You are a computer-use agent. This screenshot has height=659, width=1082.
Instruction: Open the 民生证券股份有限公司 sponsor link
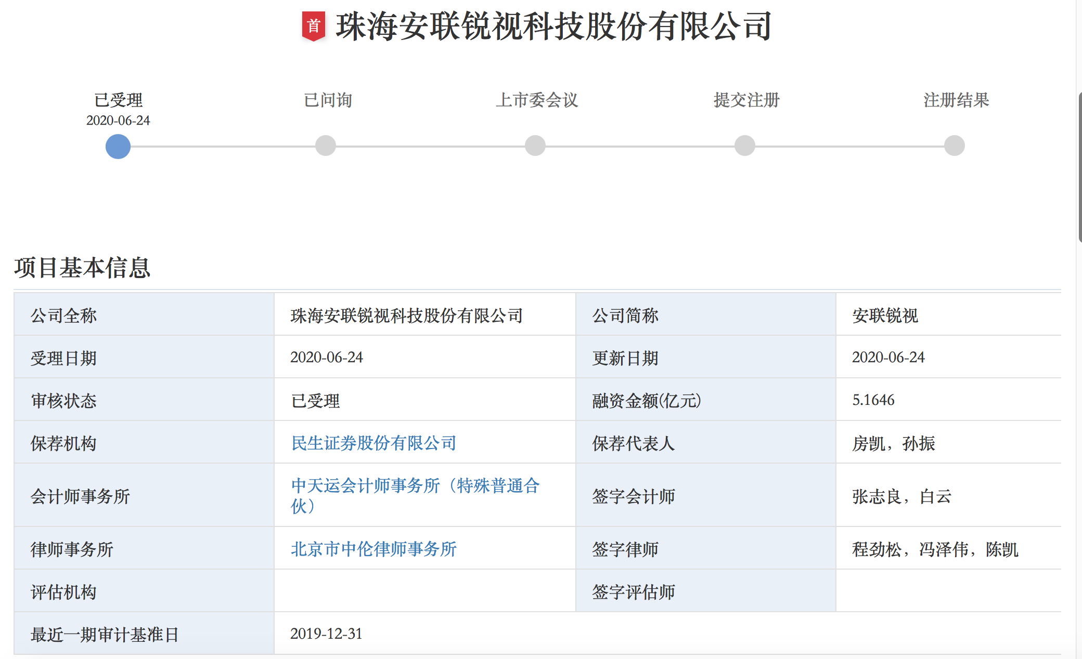pos(373,443)
